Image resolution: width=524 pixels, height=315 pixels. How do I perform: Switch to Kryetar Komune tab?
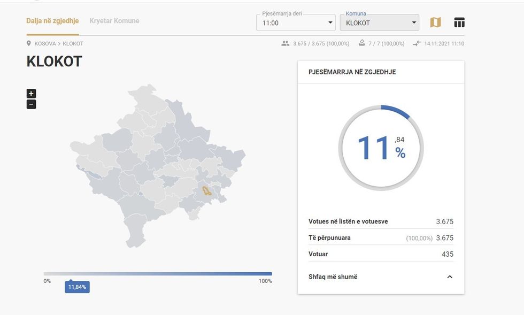[x=114, y=21]
